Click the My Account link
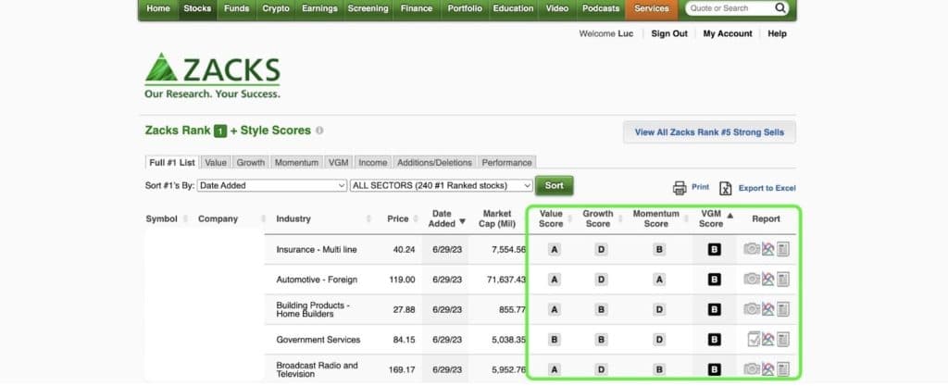The height and width of the screenshot is (386, 948). click(x=728, y=34)
